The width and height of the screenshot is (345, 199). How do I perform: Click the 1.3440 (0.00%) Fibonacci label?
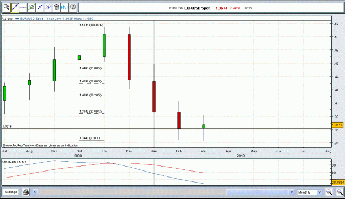(x=90, y=138)
